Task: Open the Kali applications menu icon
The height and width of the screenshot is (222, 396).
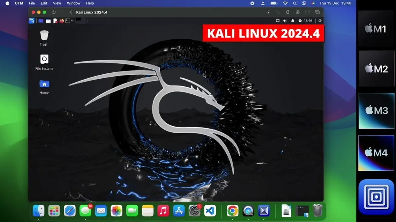Action: click(32, 21)
